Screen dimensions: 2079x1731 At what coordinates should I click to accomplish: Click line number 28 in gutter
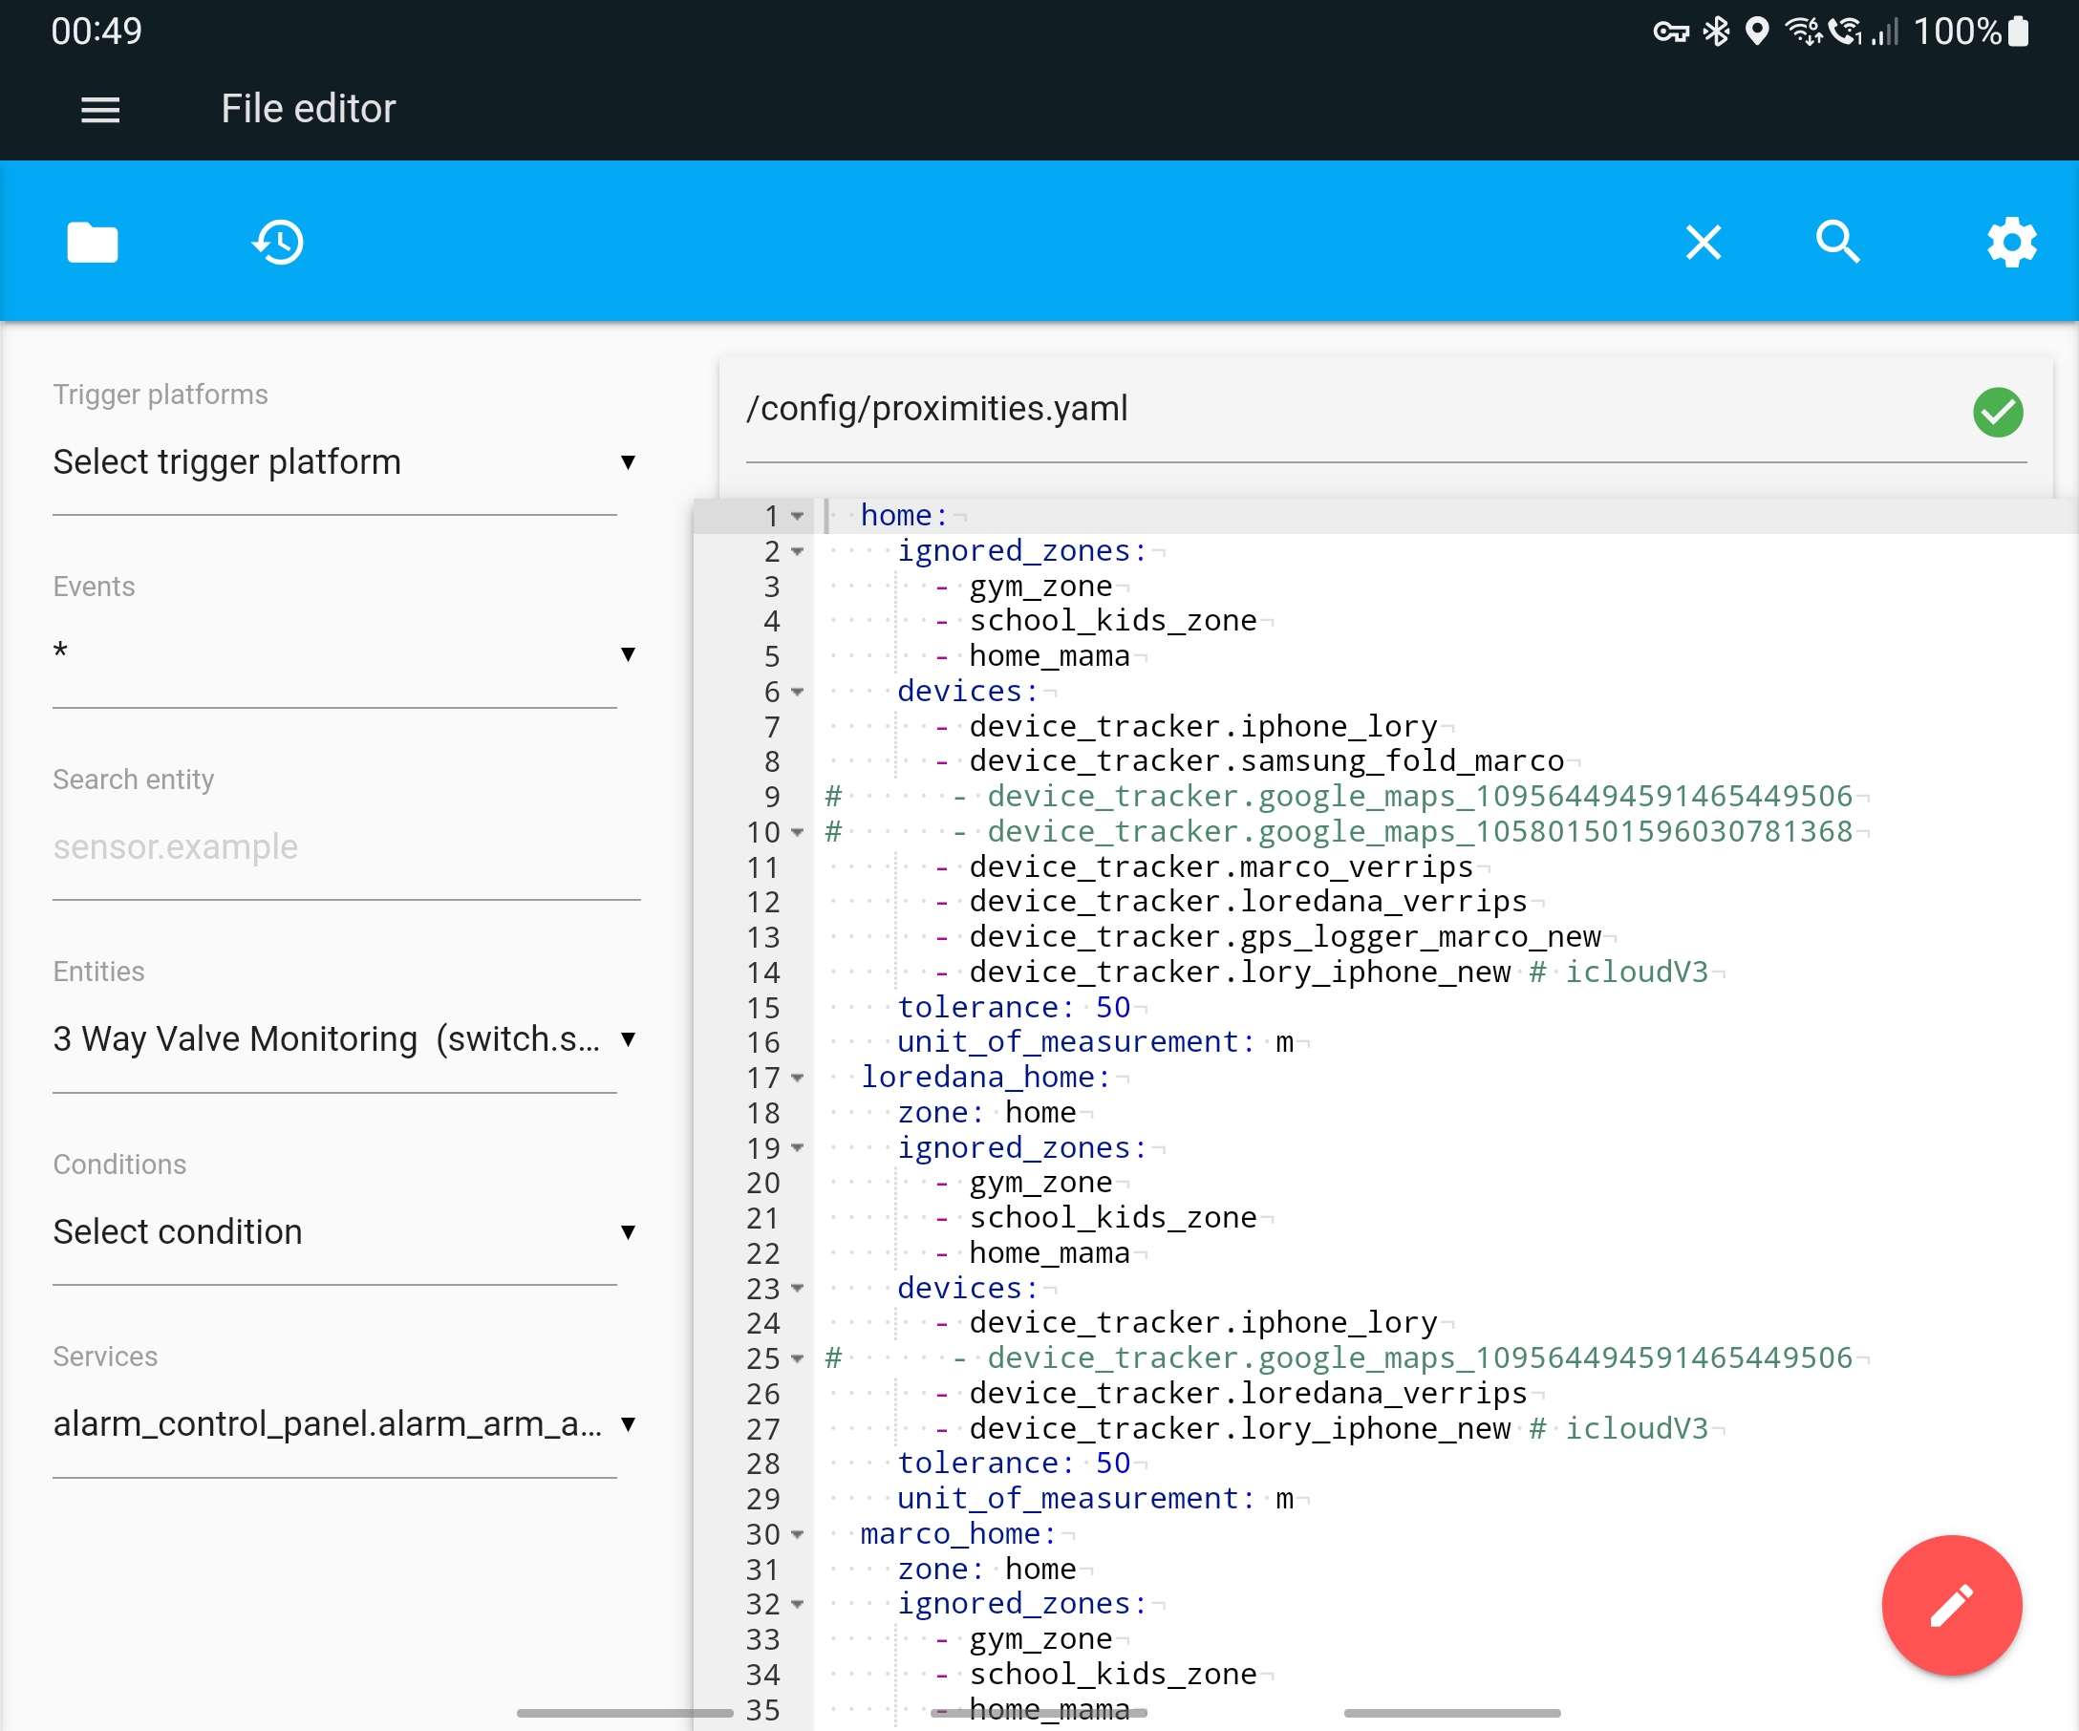pos(763,1464)
